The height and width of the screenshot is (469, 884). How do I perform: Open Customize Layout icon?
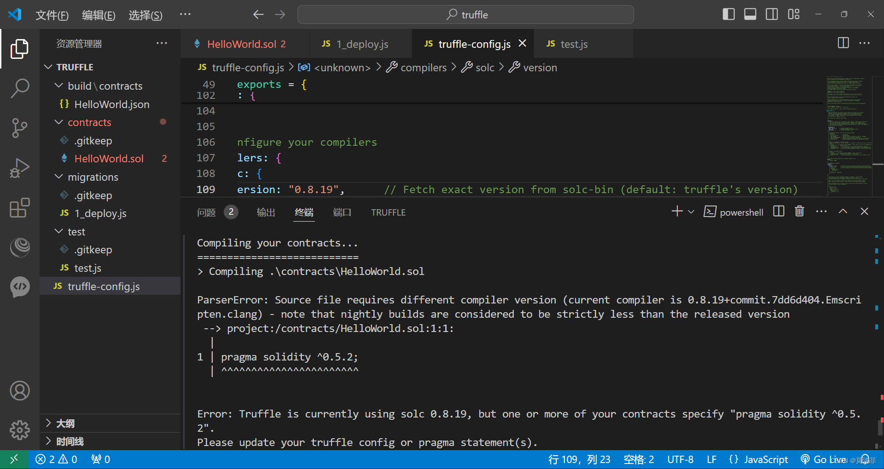pos(793,15)
